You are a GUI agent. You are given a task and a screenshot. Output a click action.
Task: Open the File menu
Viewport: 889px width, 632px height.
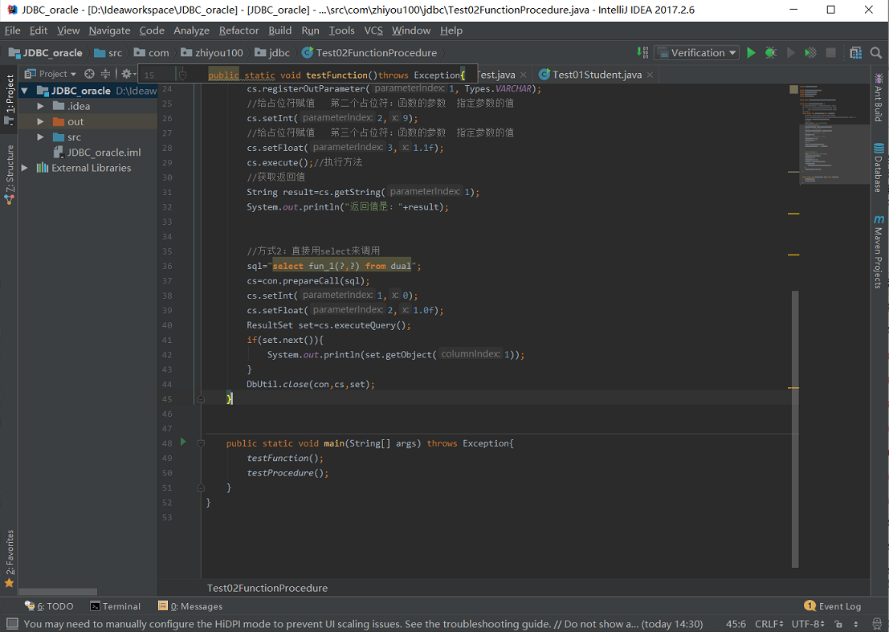pyautogui.click(x=13, y=31)
